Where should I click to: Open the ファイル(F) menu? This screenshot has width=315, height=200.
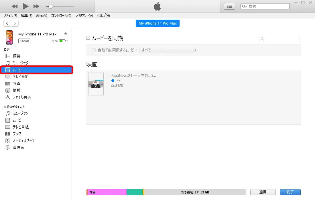click(x=10, y=16)
